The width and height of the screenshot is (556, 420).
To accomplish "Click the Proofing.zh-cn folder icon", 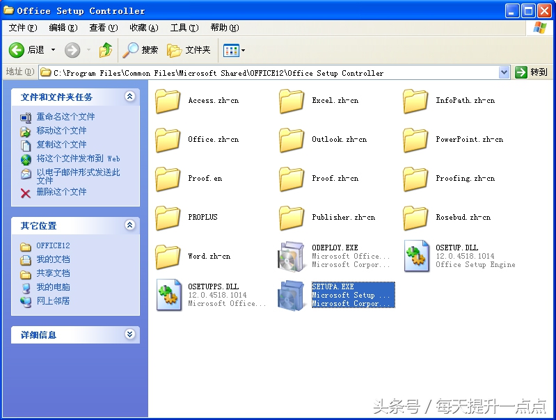I will tap(415, 179).
